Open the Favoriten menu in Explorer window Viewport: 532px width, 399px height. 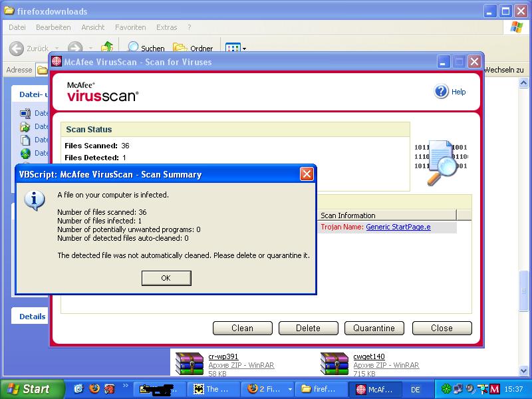point(130,27)
